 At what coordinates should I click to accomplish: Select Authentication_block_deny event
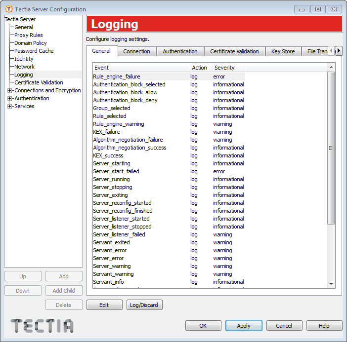[169, 100]
